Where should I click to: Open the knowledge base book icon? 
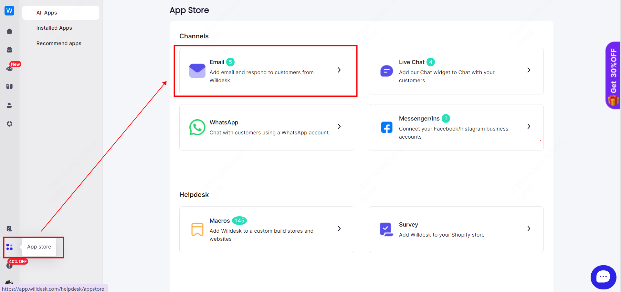coord(9,87)
